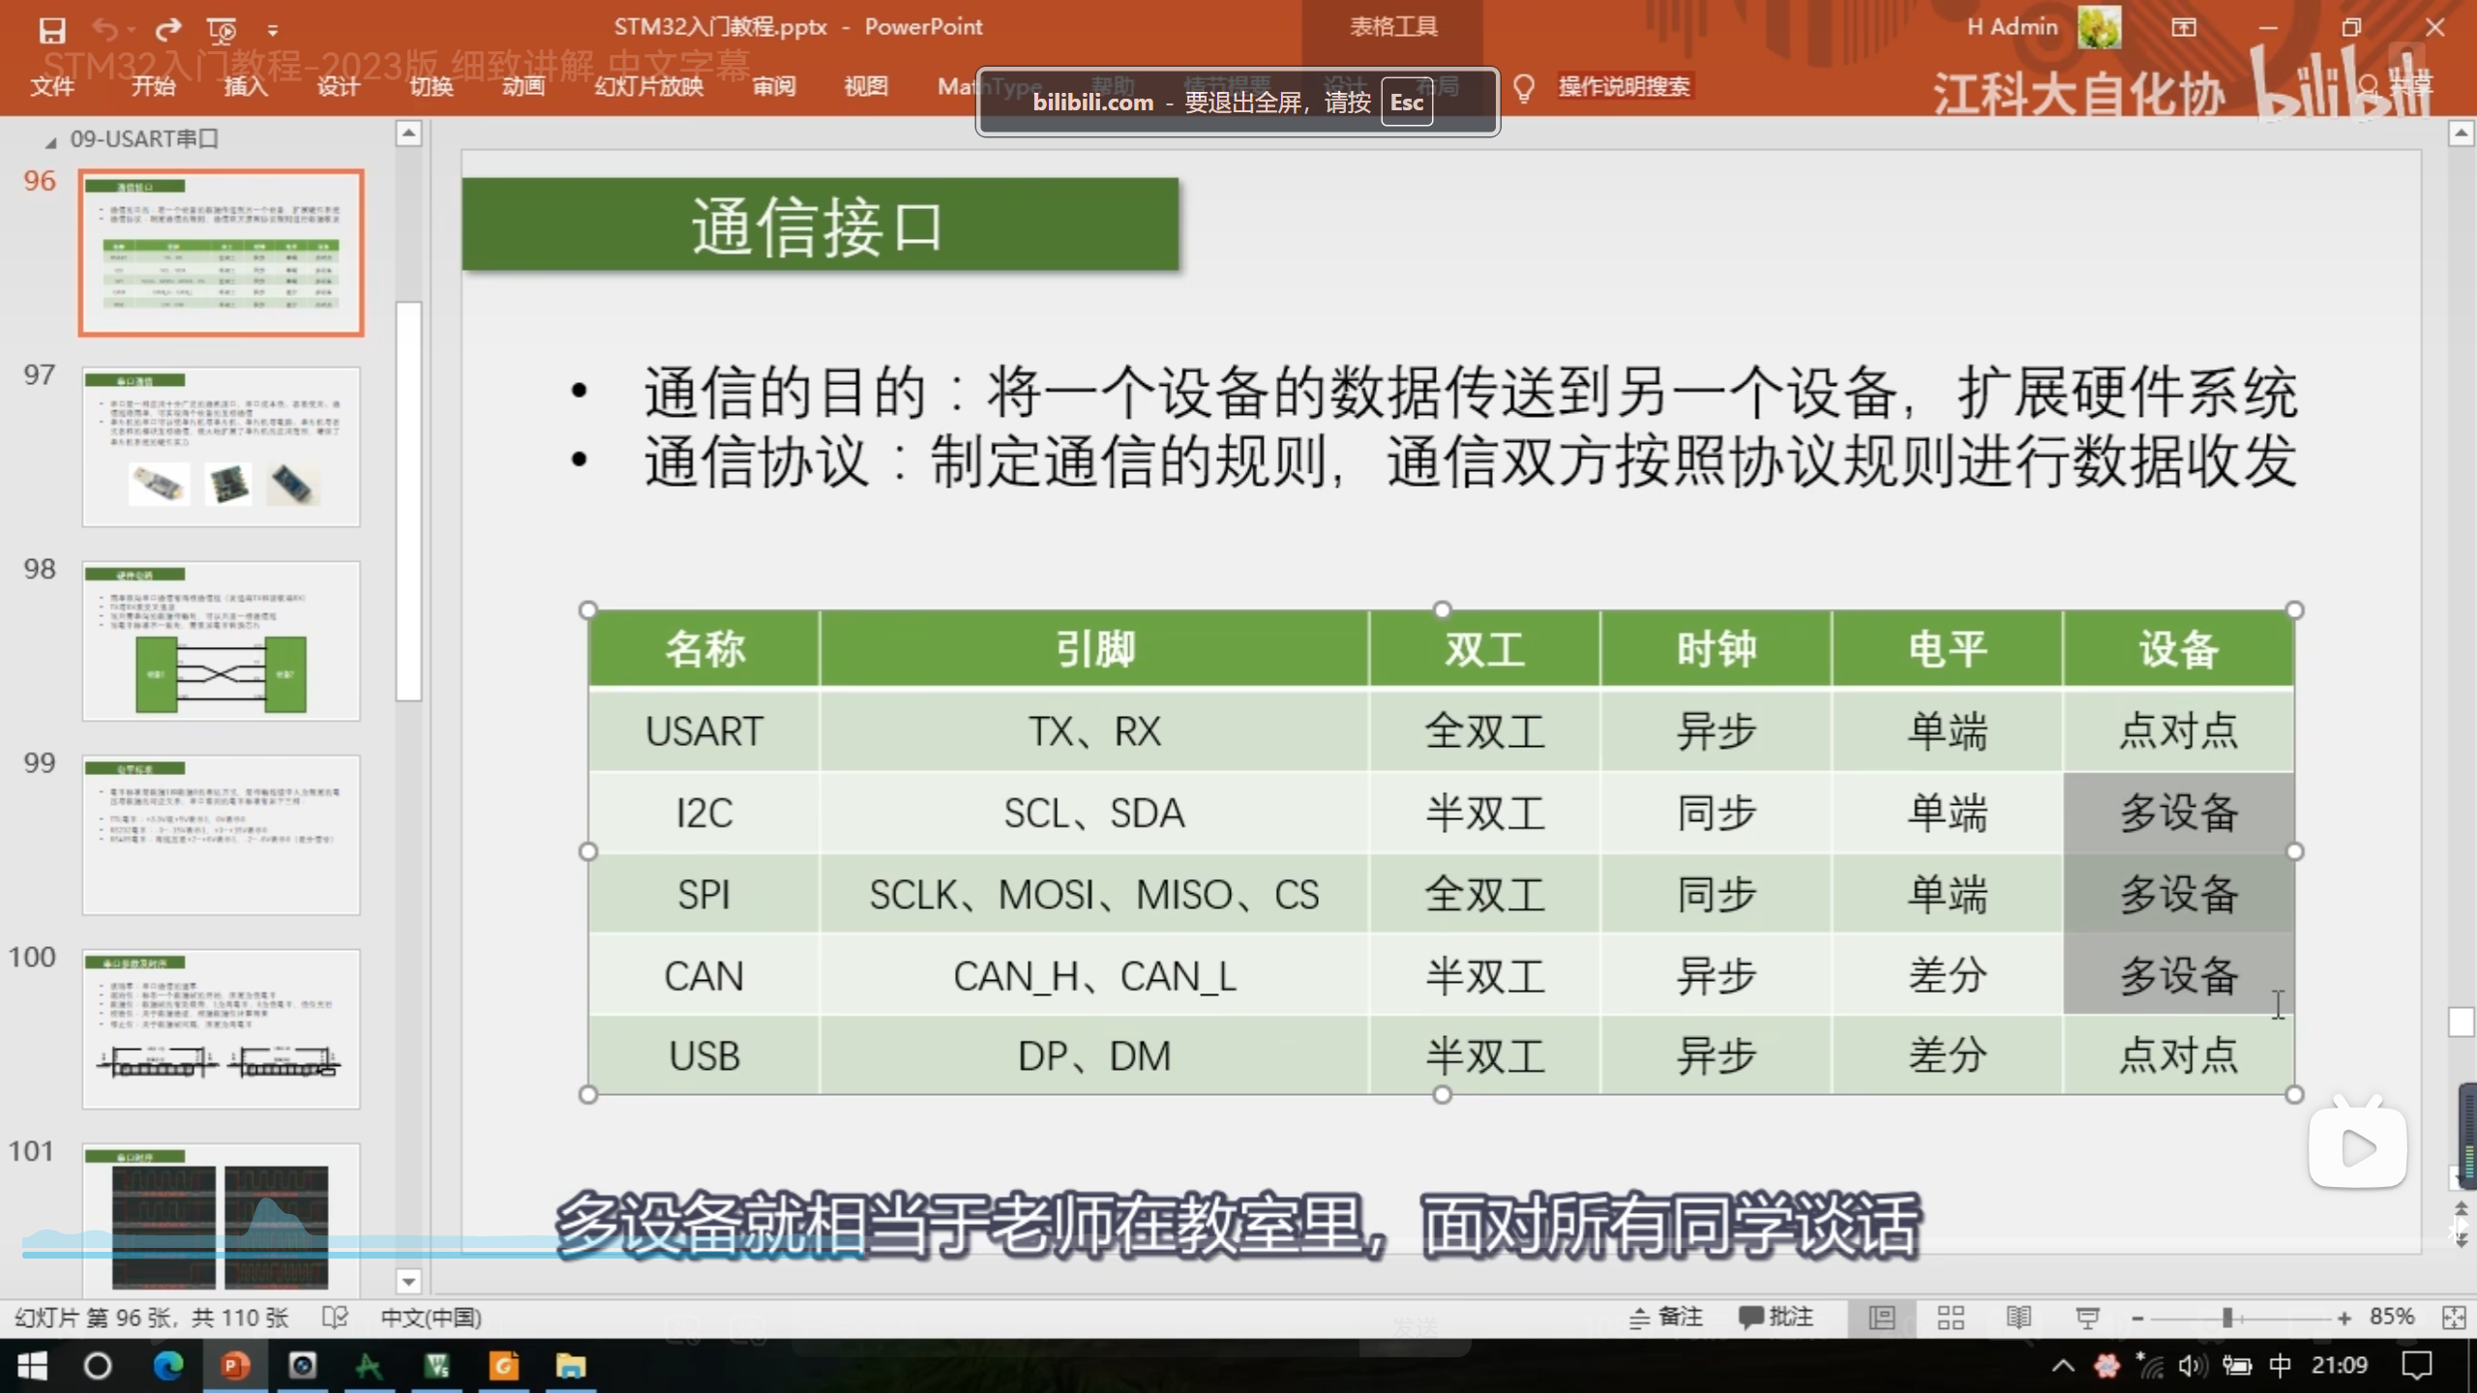
Task: Start slideshow from beginning icon in title bar
Action: (222, 30)
